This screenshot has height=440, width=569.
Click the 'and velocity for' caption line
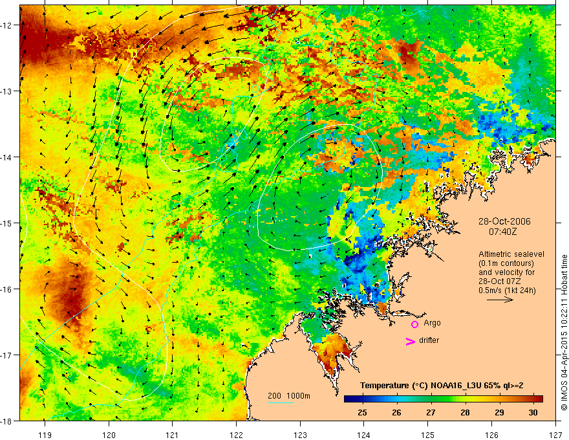click(506, 272)
